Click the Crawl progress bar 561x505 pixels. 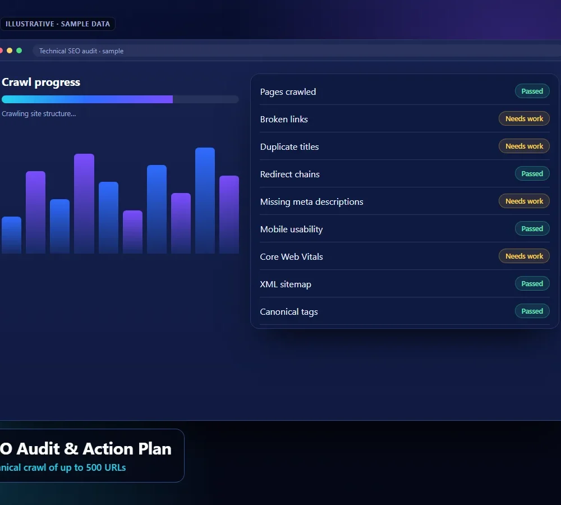click(x=120, y=99)
